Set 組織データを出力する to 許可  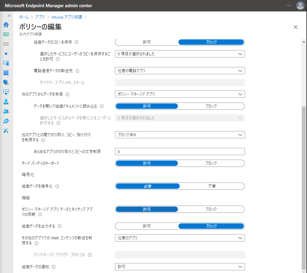click(x=147, y=226)
